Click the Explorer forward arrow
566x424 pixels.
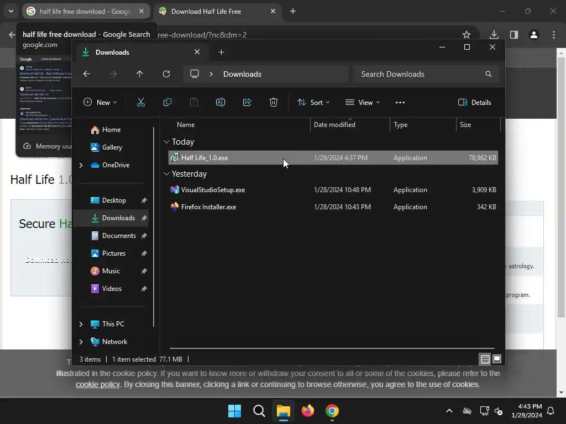pos(113,74)
